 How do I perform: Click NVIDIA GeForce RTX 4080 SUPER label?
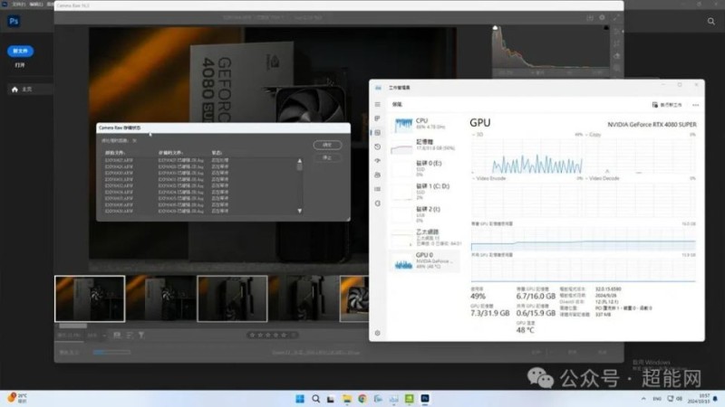(x=652, y=125)
